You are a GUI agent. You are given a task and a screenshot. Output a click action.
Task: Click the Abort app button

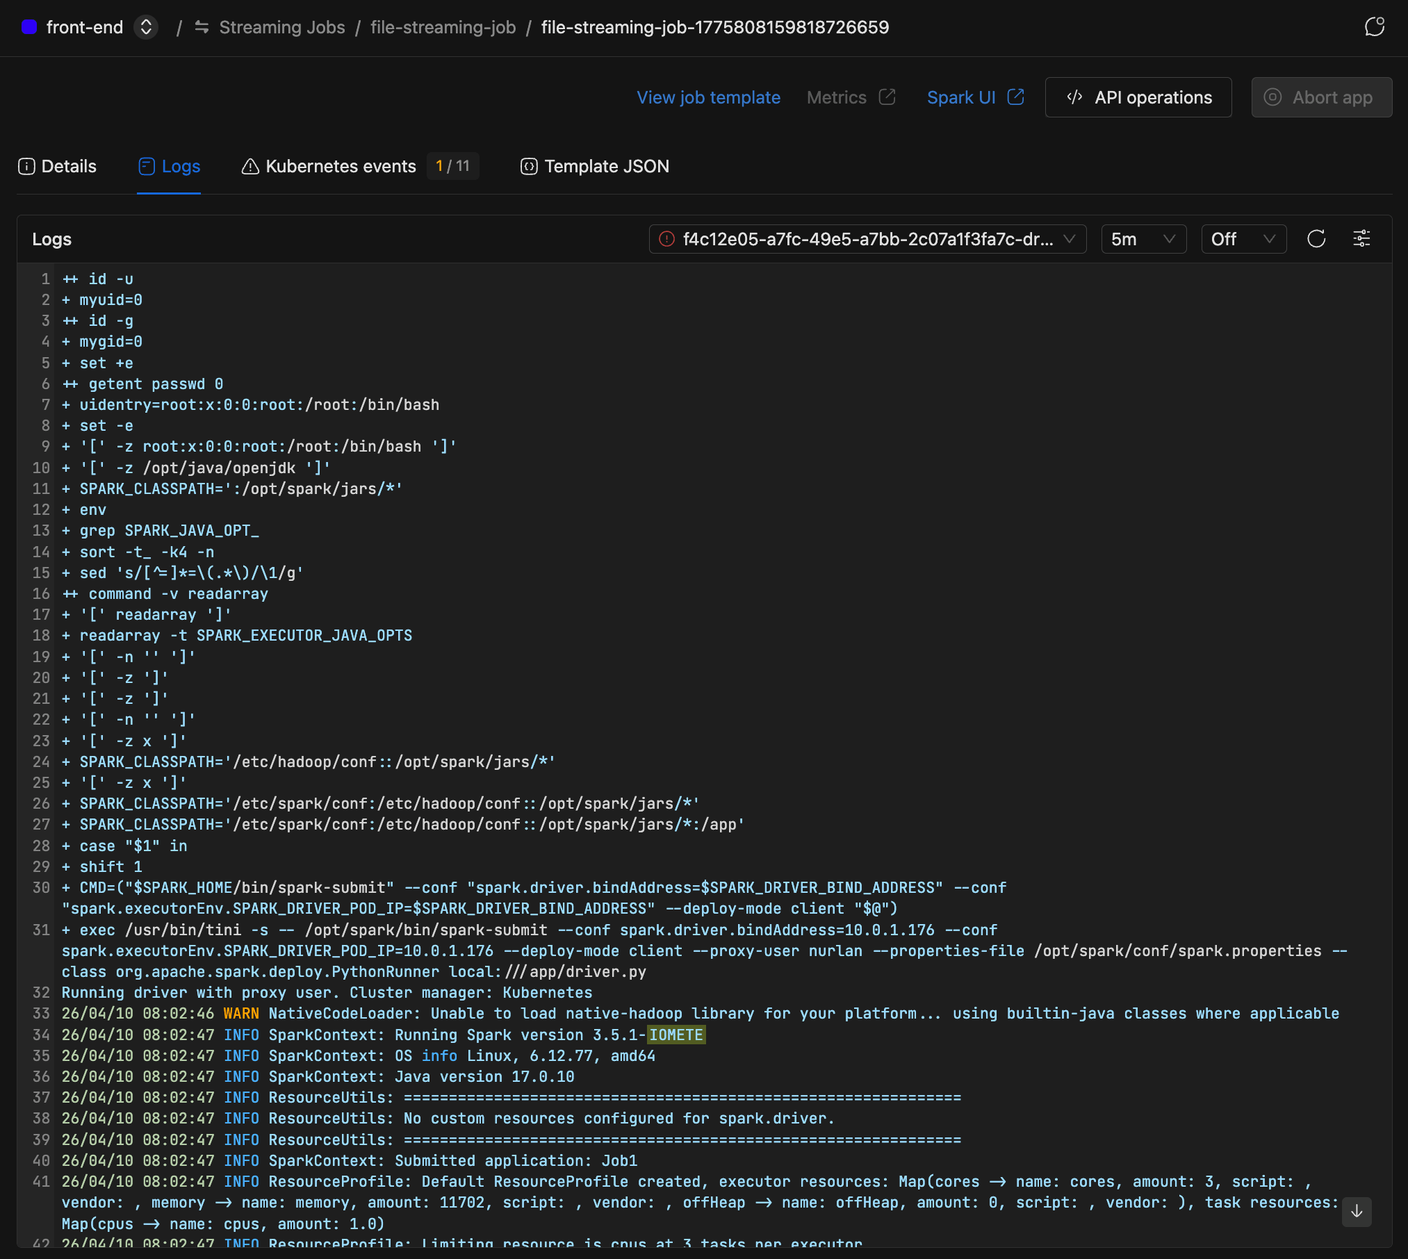point(1321,97)
